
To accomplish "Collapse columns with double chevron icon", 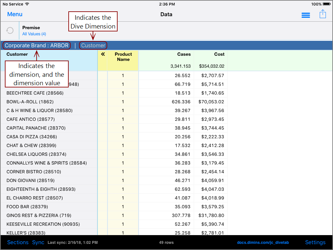I will coord(103,54).
